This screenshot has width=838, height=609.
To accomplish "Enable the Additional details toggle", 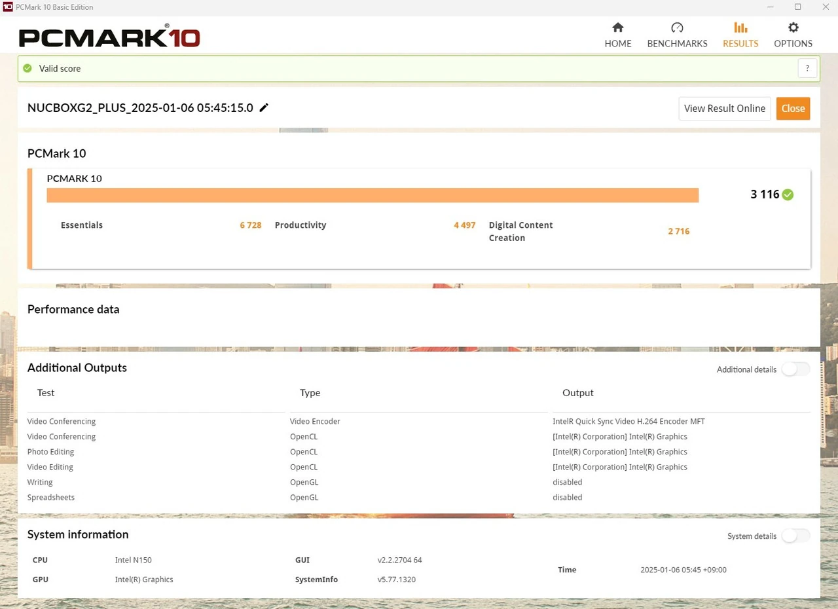I will pyautogui.click(x=795, y=369).
